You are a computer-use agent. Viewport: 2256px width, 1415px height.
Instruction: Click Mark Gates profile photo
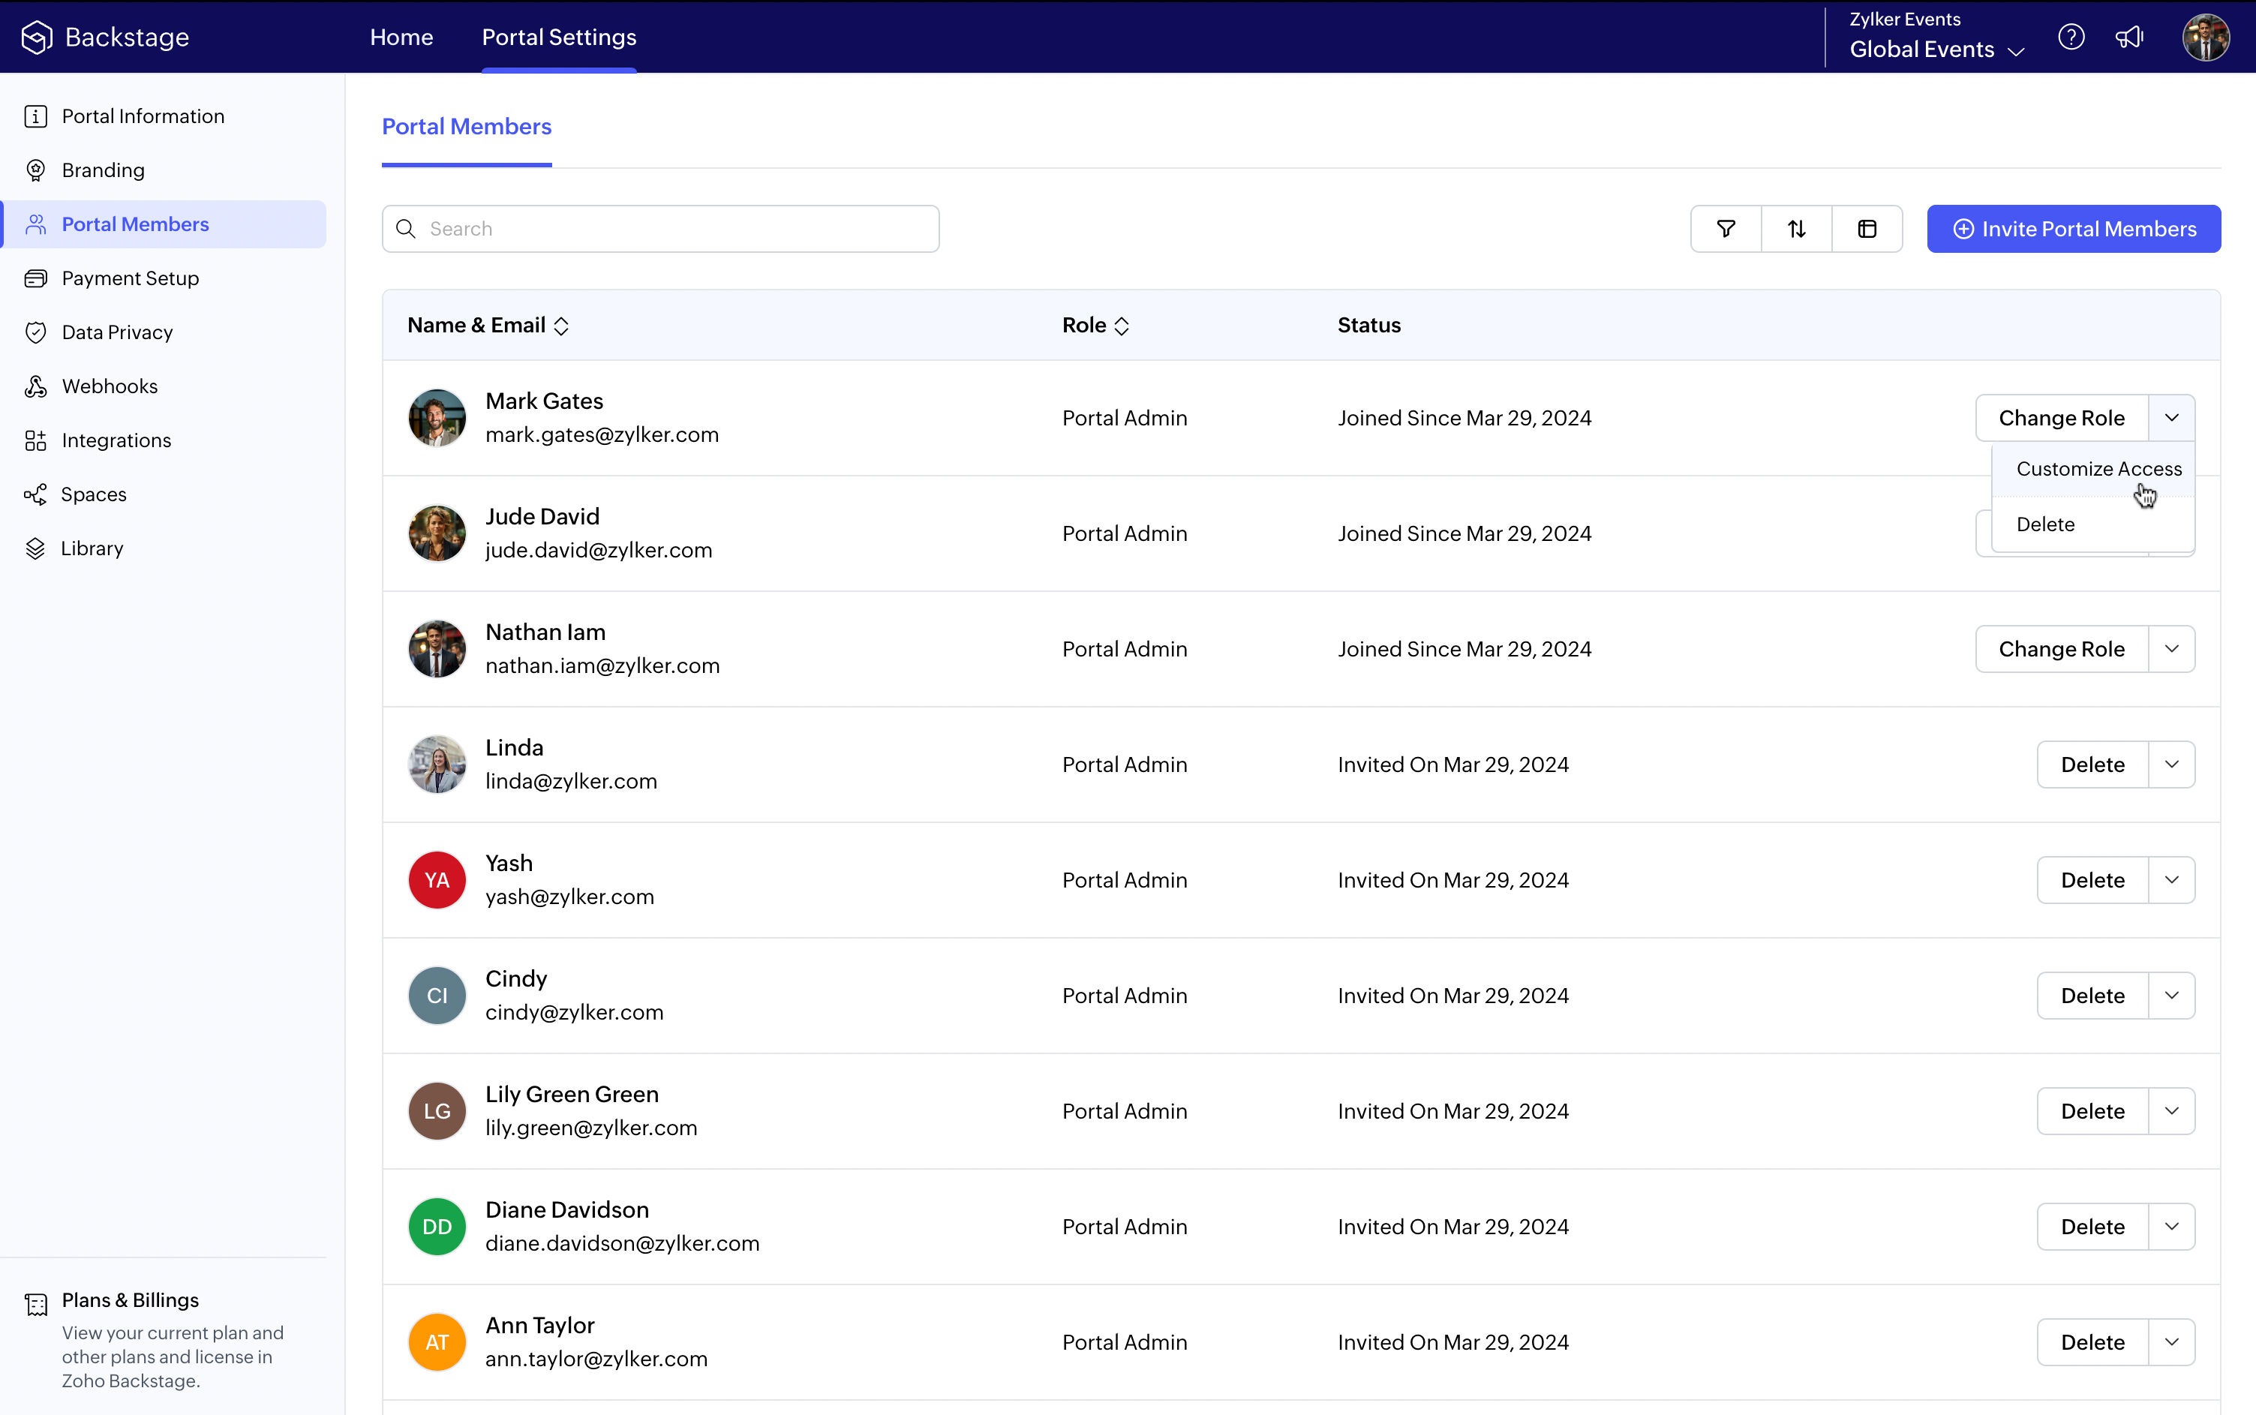pyautogui.click(x=437, y=419)
